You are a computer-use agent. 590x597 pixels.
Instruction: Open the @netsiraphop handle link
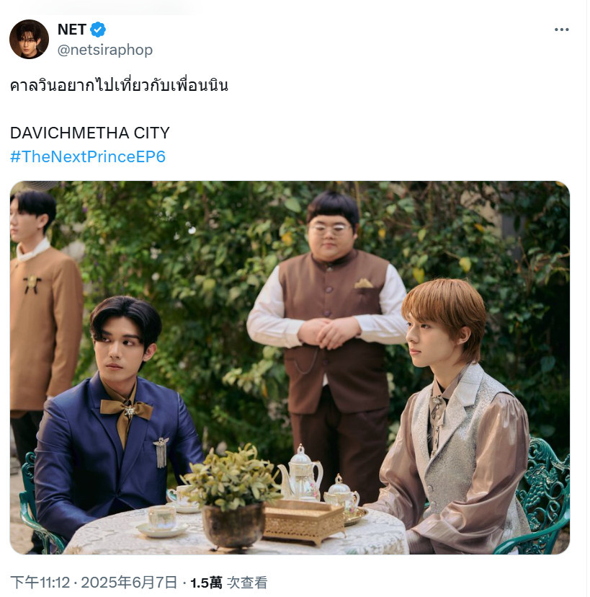pyautogui.click(x=105, y=50)
